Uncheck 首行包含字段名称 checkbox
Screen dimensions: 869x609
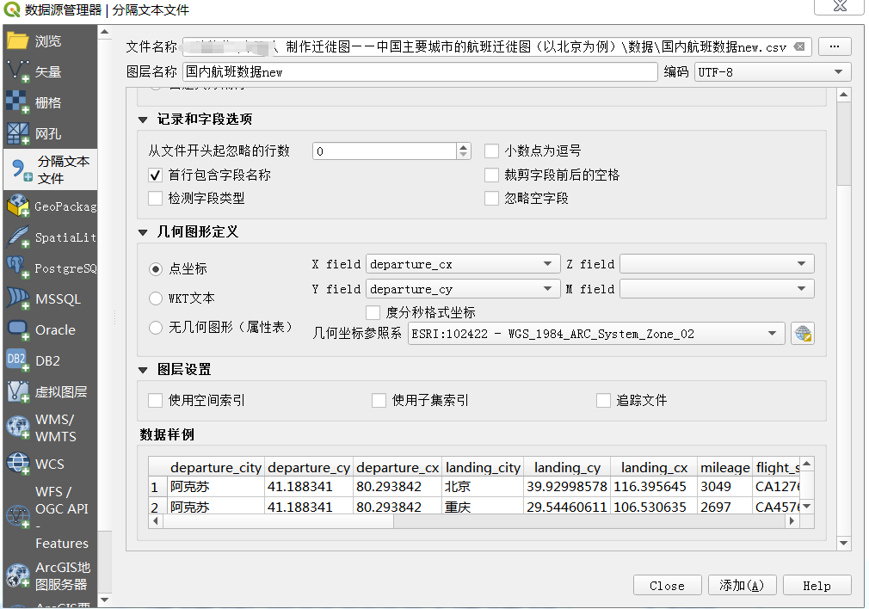[x=156, y=175]
